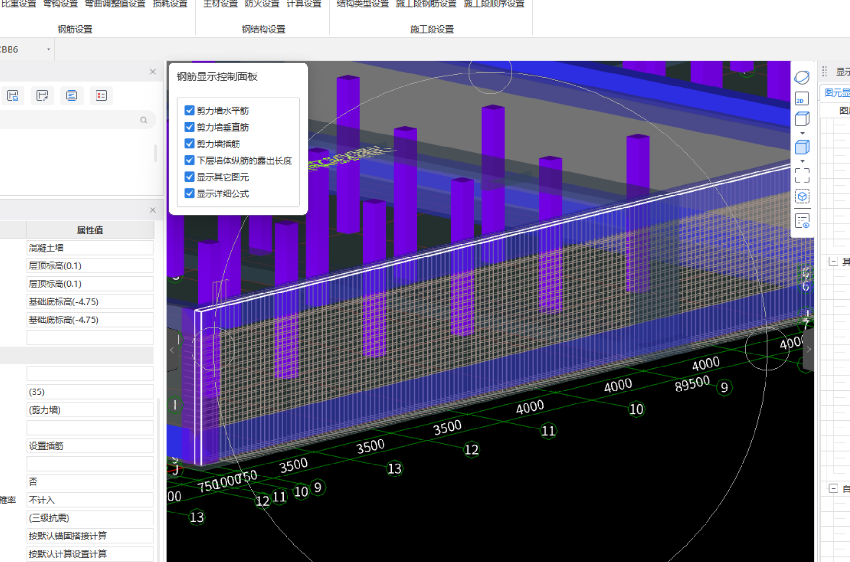Click the dashed box with cube icon
The width and height of the screenshot is (850, 562).
pos(802,196)
